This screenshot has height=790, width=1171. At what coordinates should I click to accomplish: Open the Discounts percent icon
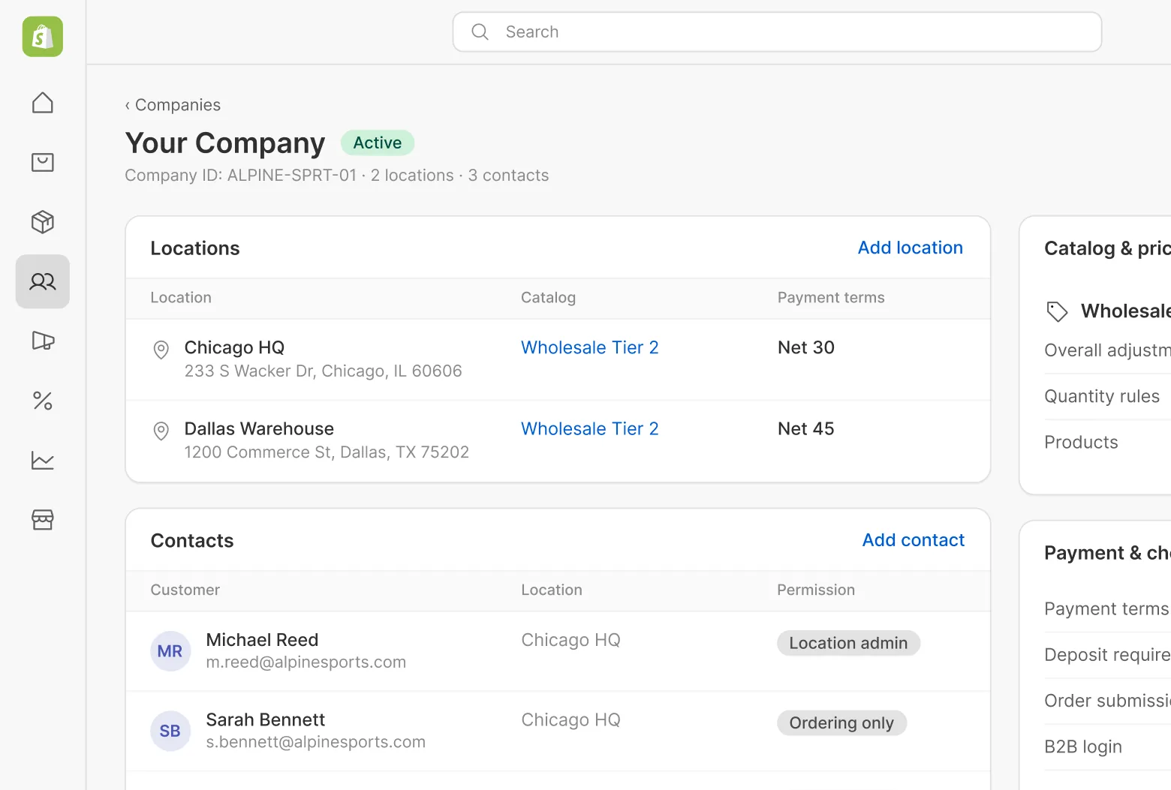click(43, 401)
